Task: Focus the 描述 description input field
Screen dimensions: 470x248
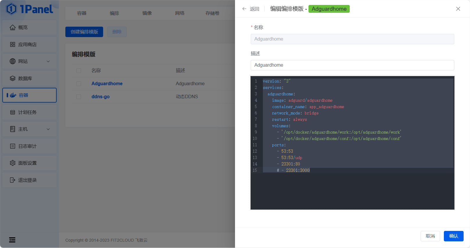Action: 352,65
